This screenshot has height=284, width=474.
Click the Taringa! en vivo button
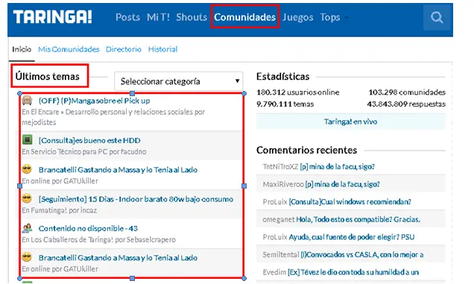[351, 122]
